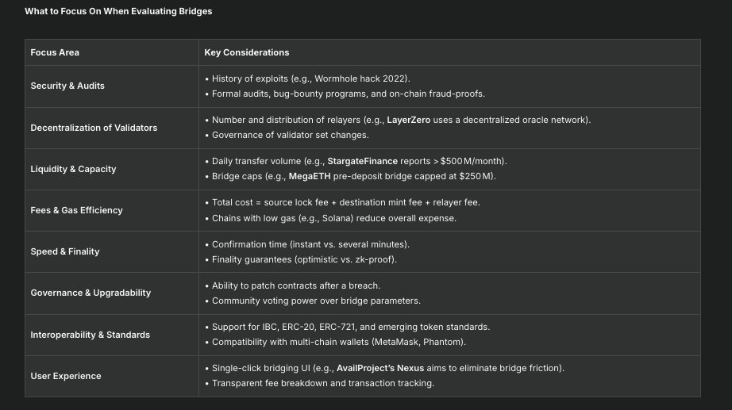This screenshot has width=732, height=410.
Task: Click the Liquidity & Capacity row label
Action: tap(75, 169)
